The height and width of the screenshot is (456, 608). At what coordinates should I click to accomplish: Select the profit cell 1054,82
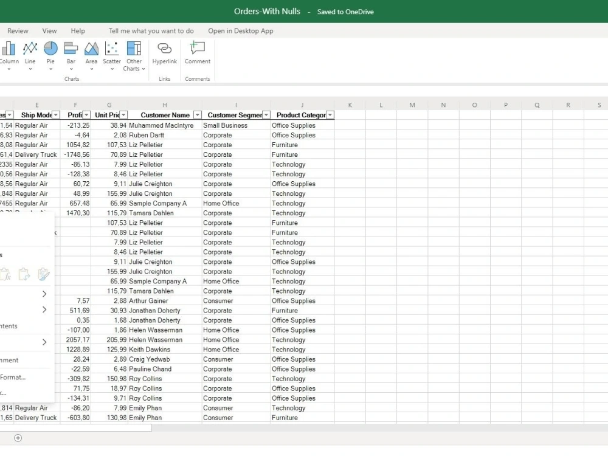pyautogui.click(x=75, y=145)
